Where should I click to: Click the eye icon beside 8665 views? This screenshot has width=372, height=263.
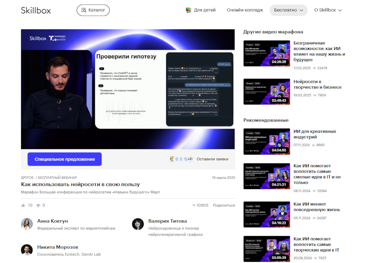pyautogui.click(x=313, y=145)
